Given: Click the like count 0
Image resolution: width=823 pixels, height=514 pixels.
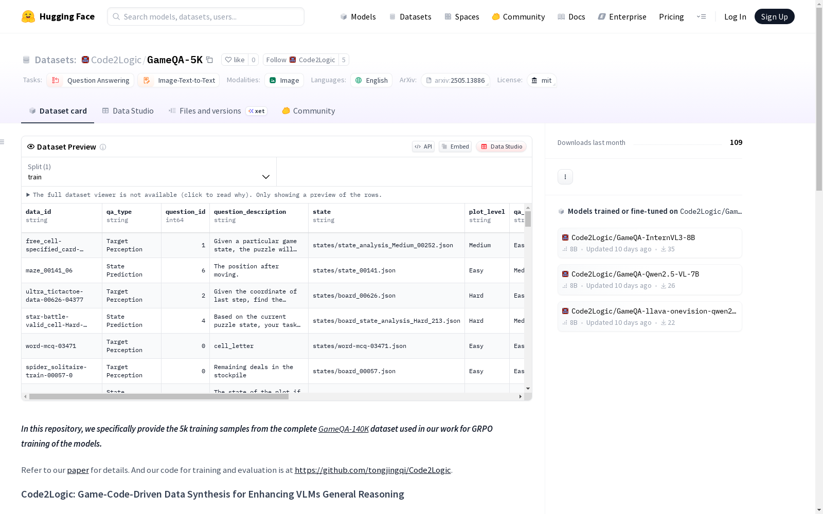Looking at the screenshot, I should [254, 60].
